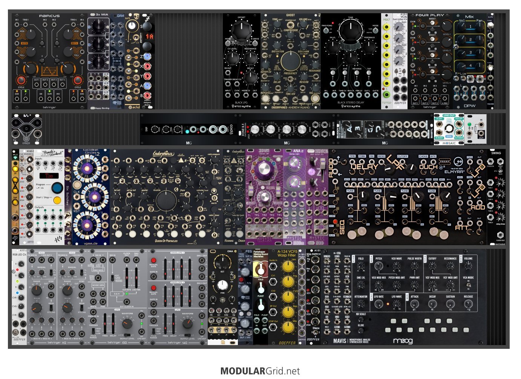This screenshot has width=521, height=379.
Task: Click the Lev knob on A-124 Wasp Filter
Action: (x=288, y=266)
